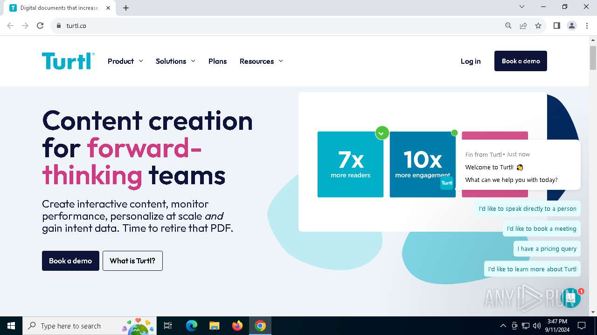Open the zoom magnifier in the address bar
This screenshot has height=335, width=597.
point(508,26)
